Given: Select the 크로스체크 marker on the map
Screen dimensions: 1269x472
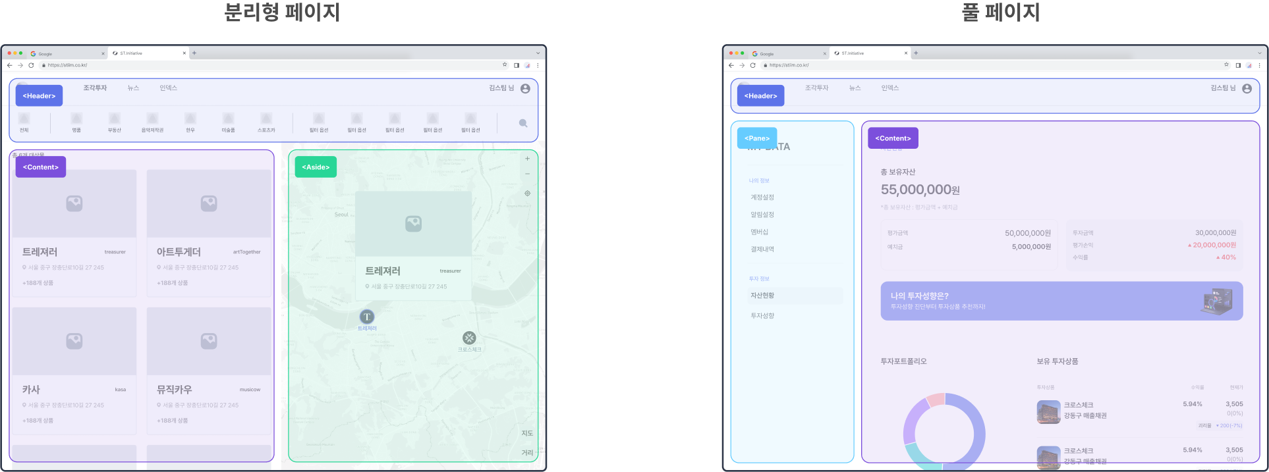Looking at the screenshot, I should click(x=469, y=338).
